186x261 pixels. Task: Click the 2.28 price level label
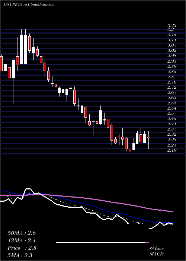(x=172, y=140)
